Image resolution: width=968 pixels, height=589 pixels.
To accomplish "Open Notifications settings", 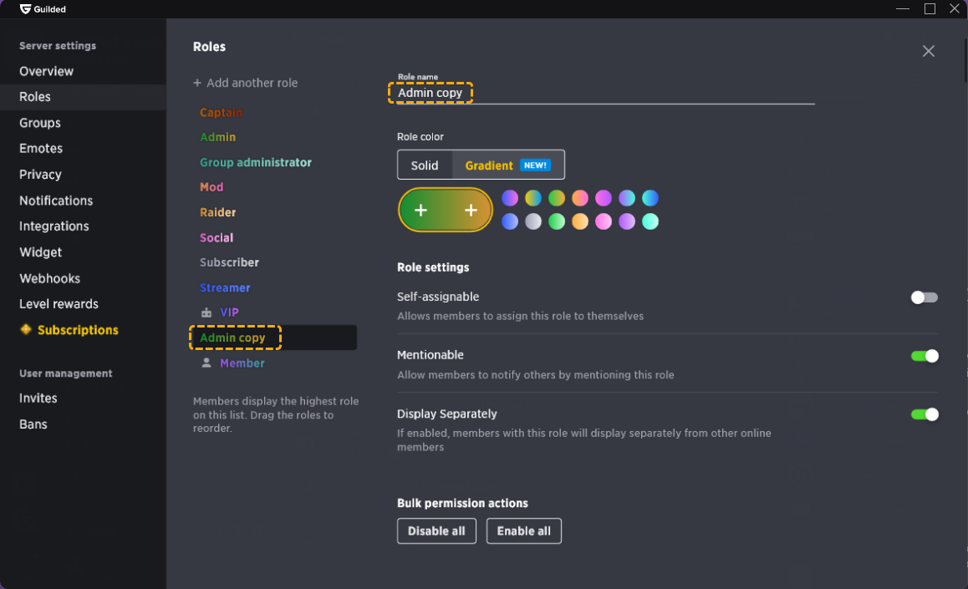I will coord(56,201).
